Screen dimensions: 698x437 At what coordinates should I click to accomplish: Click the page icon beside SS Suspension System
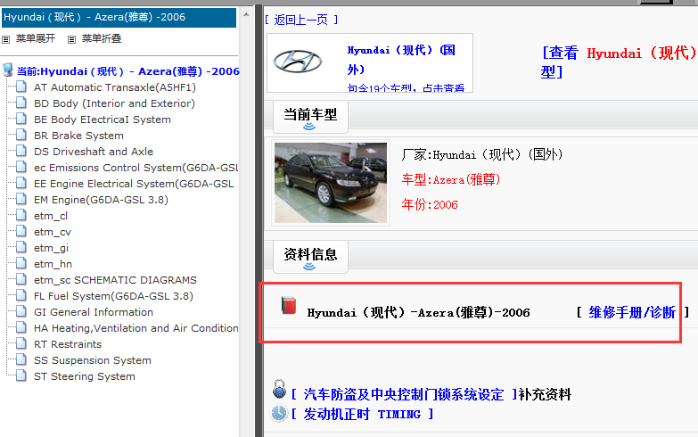(21, 359)
